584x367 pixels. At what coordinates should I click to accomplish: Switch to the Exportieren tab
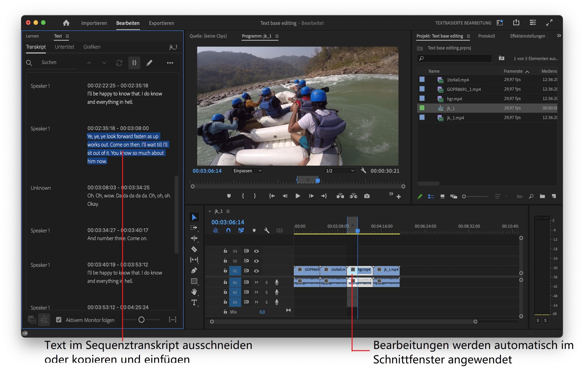(x=161, y=23)
